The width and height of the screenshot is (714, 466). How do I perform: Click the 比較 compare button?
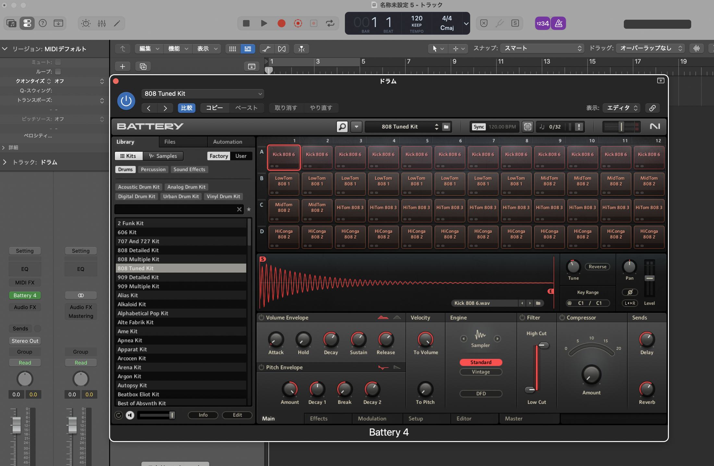(x=187, y=108)
